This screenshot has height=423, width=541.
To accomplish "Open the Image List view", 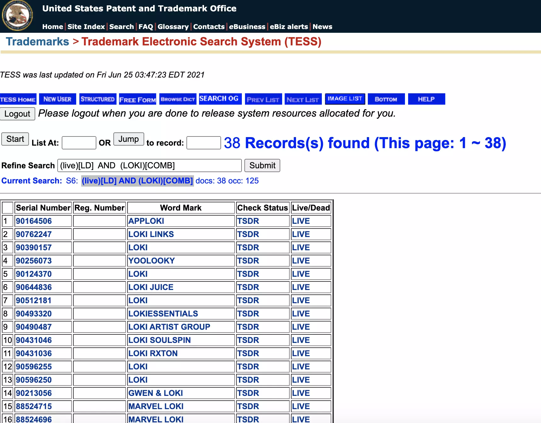I will pos(345,99).
